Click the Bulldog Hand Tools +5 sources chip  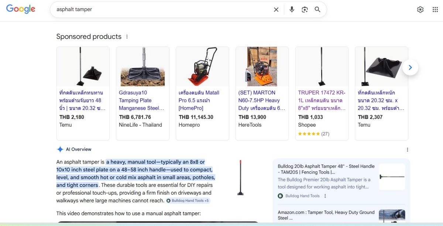click(188, 201)
